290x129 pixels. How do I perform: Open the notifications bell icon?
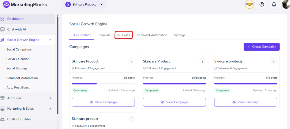[x=274, y=5]
